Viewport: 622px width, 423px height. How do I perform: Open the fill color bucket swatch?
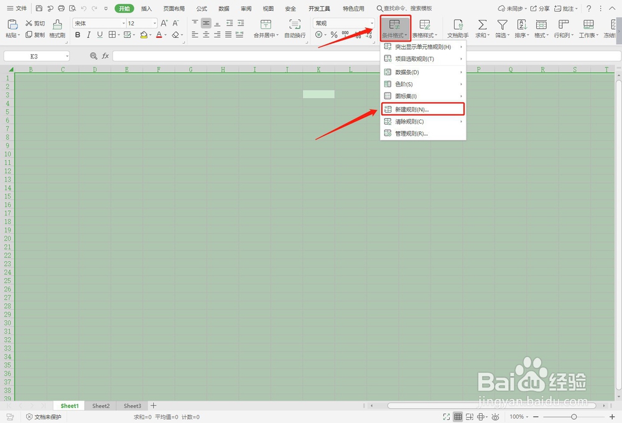(x=144, y=35)
